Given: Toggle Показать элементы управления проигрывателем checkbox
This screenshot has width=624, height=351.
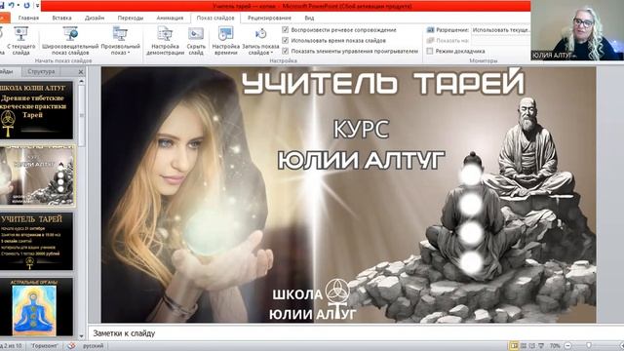Looking at the screenshot, I should (285, 51).
